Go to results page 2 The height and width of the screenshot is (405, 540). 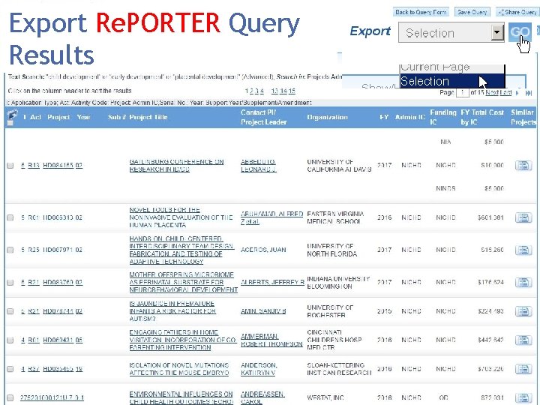pyautogui.click(x=251, y=91)
